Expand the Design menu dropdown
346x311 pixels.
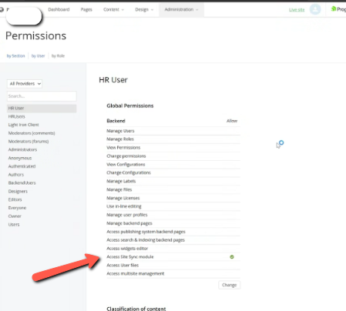tap(144, 9)
